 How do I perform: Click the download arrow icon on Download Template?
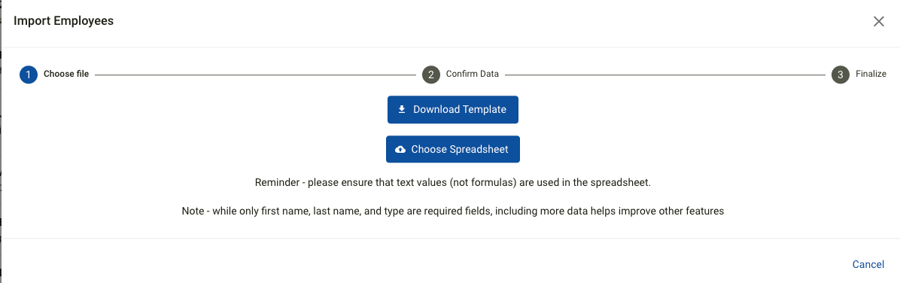coord(402,109)
